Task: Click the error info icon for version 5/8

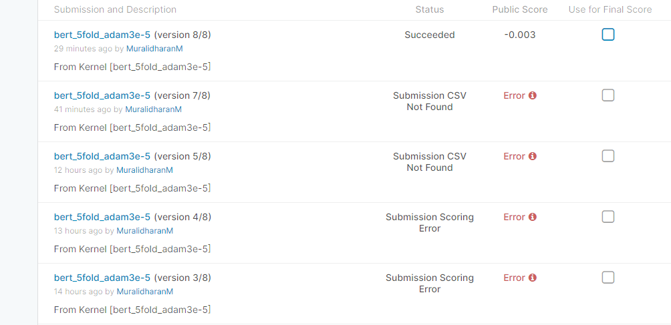Action: [533, 156]
